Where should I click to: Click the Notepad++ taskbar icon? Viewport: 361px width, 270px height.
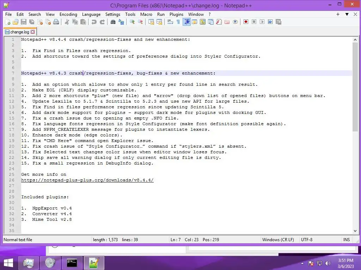94,263
